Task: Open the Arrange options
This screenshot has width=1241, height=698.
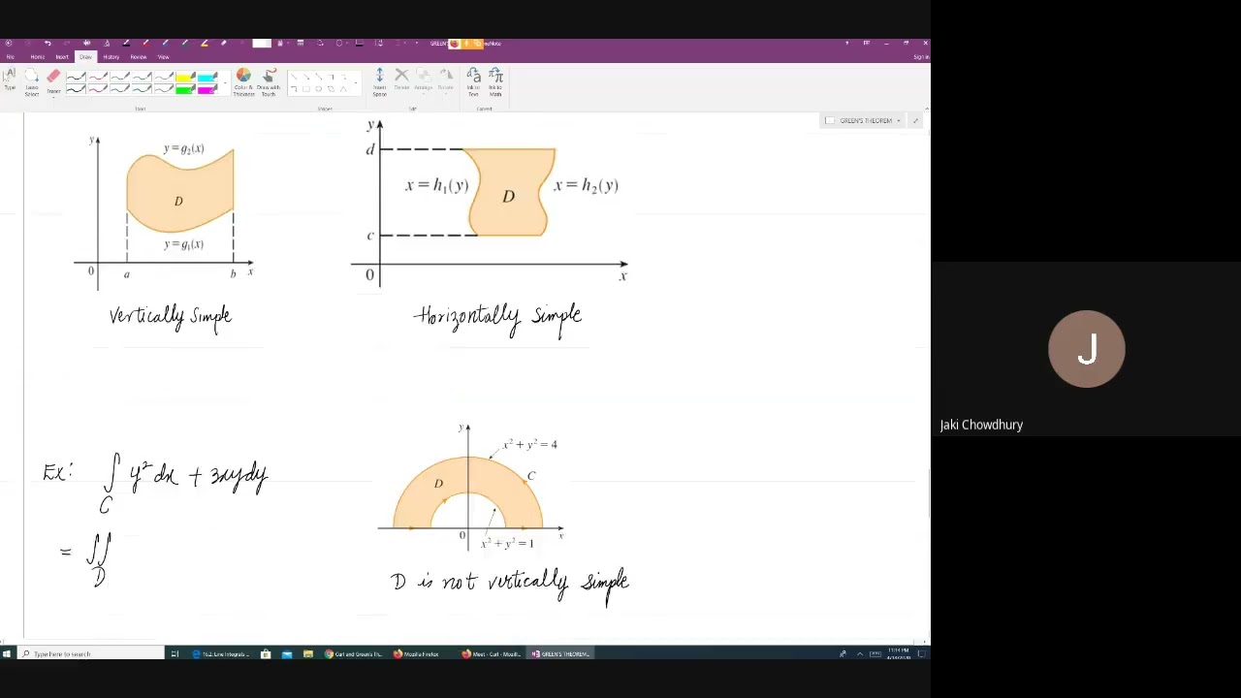Action: (424, 81)
